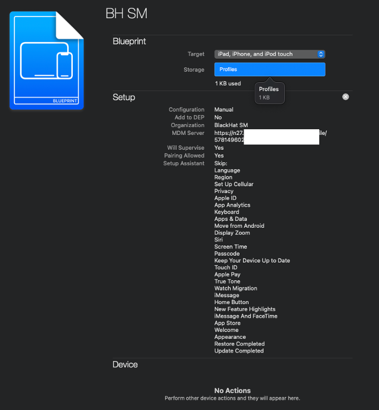Viewport: 379px width, 410px height.
Task: Remove the Setup section with the X icon
Action: coord(345,97)
